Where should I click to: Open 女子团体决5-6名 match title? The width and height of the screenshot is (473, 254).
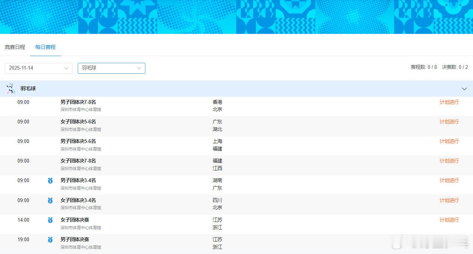coord(78,122)
